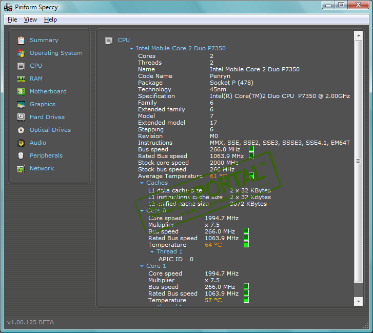The width and height of the screenshot is (373, 333).
Task: Open the View menu
Action: click(30, 19)
